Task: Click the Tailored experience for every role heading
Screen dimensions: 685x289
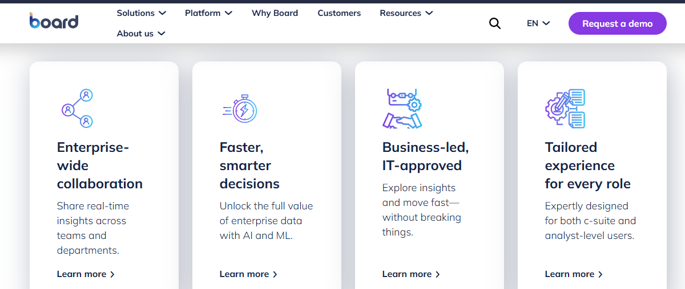Action: coord(588,166)
